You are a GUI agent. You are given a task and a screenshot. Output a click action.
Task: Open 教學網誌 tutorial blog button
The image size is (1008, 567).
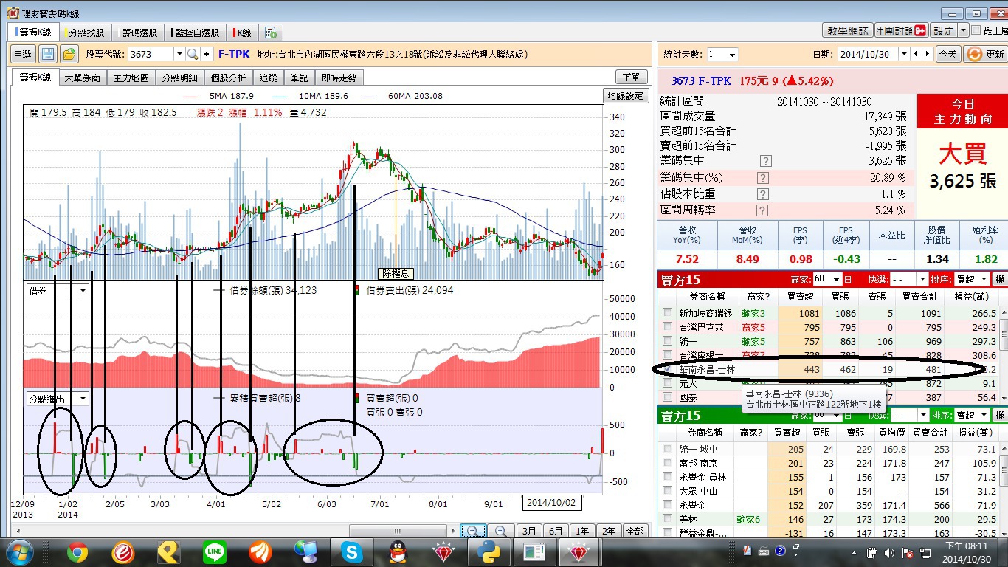(847, 31)
